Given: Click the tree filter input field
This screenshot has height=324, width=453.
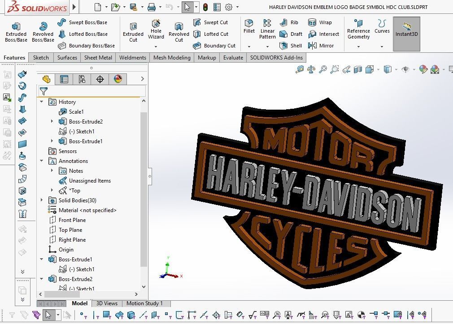Looking at the screenshot, I should [92, 91].
